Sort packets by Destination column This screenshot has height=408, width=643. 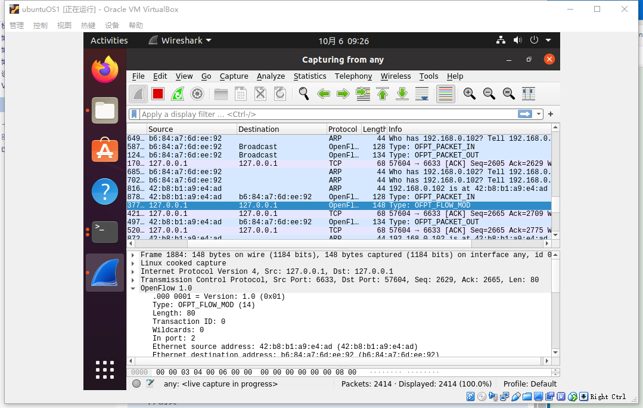click(282, 129)
